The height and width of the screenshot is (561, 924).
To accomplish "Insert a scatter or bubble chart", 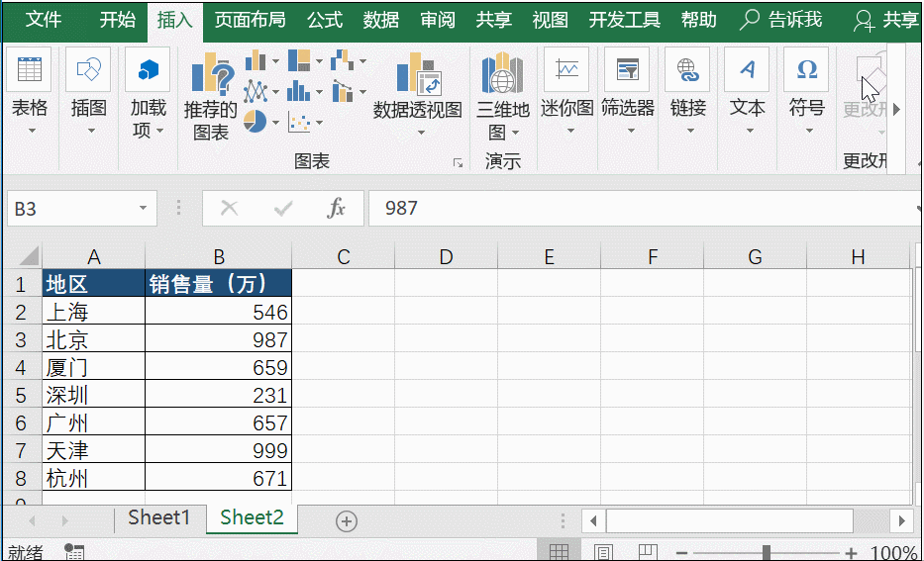I will click(299, 122).
